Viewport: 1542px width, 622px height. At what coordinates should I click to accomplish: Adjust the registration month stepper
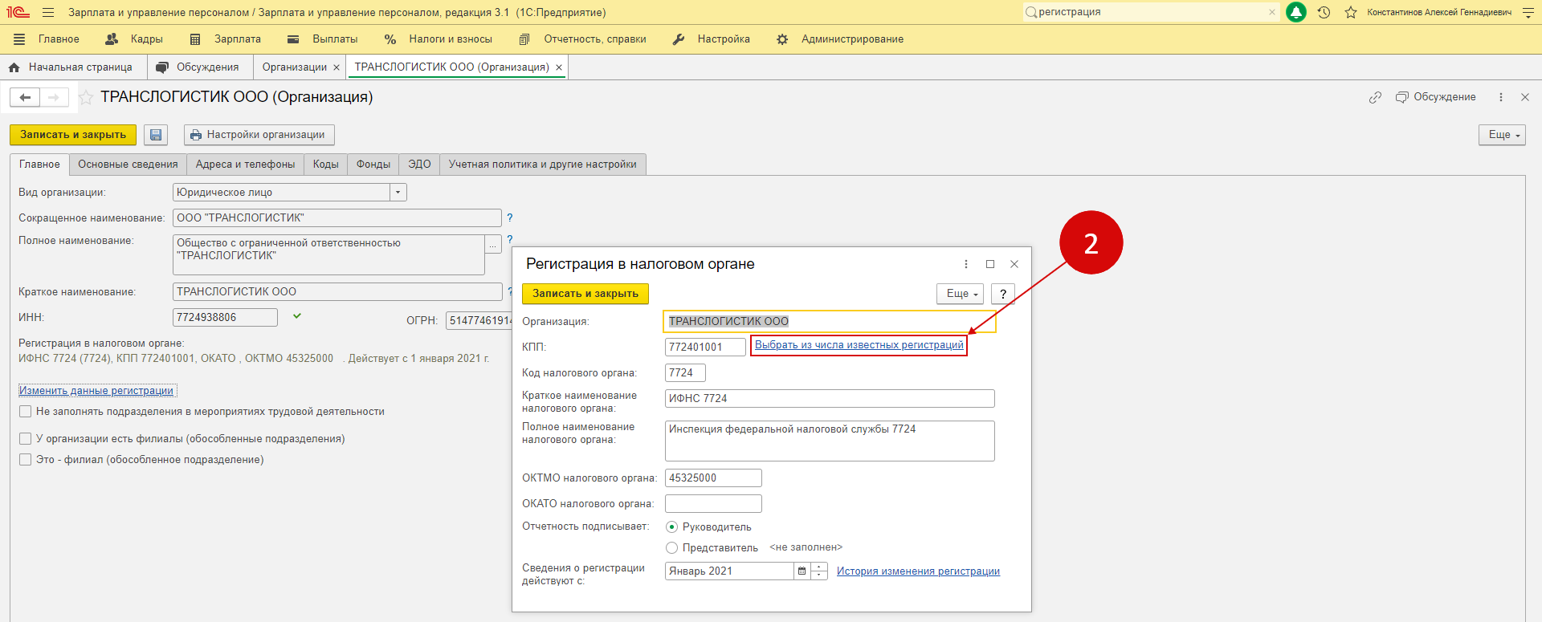coord(819,571)
